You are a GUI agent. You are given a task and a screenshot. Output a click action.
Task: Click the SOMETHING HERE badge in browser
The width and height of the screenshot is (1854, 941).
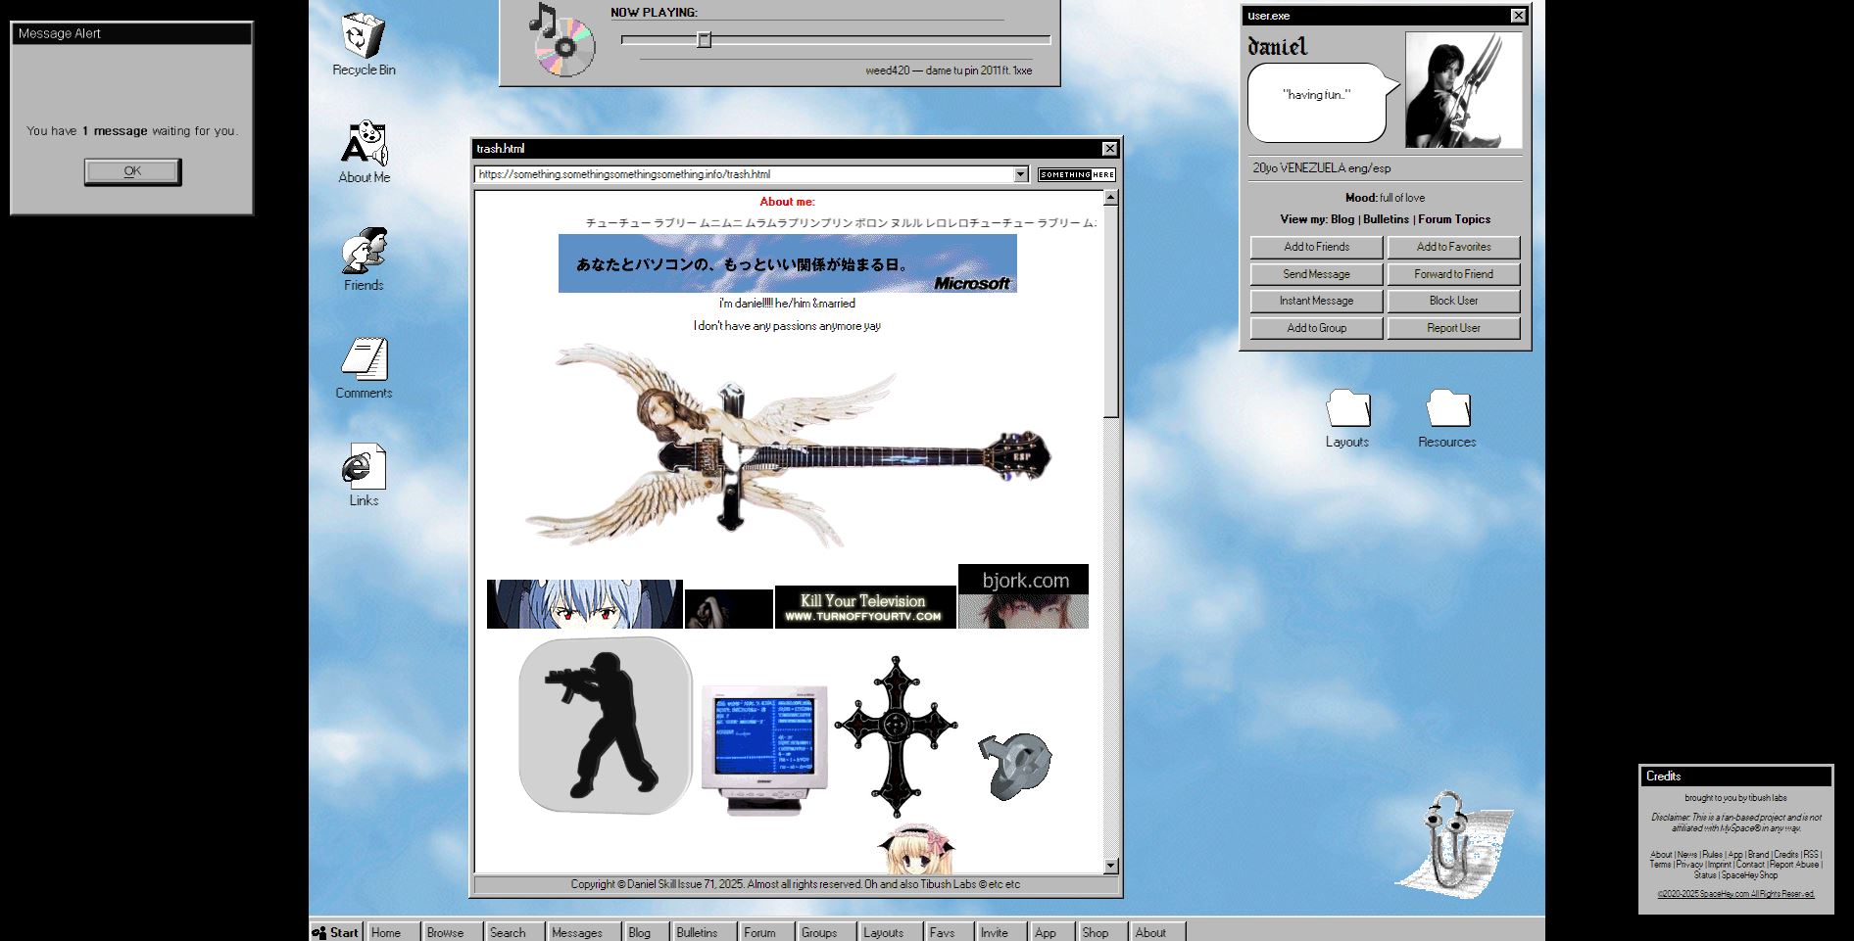1077,174
